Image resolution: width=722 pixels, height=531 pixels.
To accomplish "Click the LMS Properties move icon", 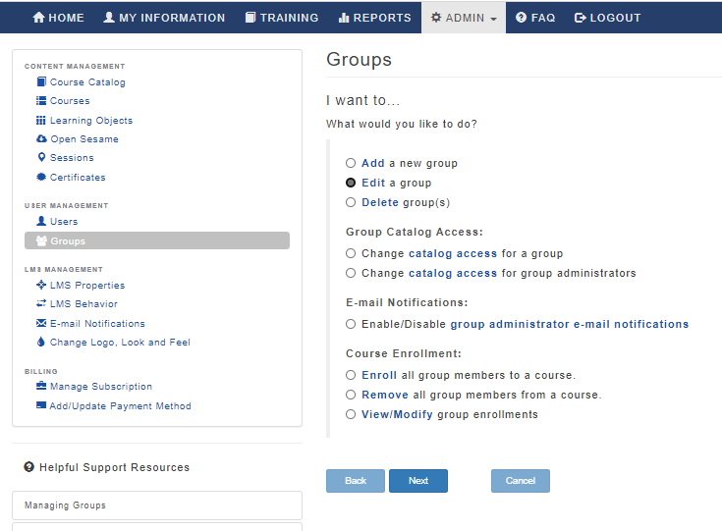I will tap(41, 285).
